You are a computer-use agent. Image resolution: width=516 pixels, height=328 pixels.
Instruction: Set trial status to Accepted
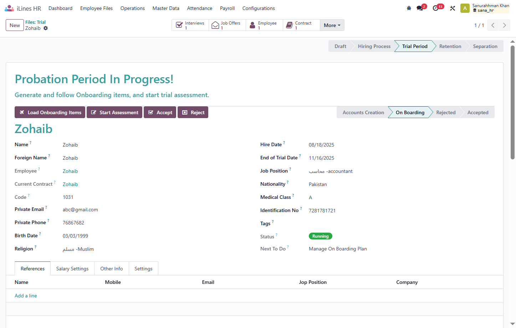pyautogui.click(x=478, y=112)
